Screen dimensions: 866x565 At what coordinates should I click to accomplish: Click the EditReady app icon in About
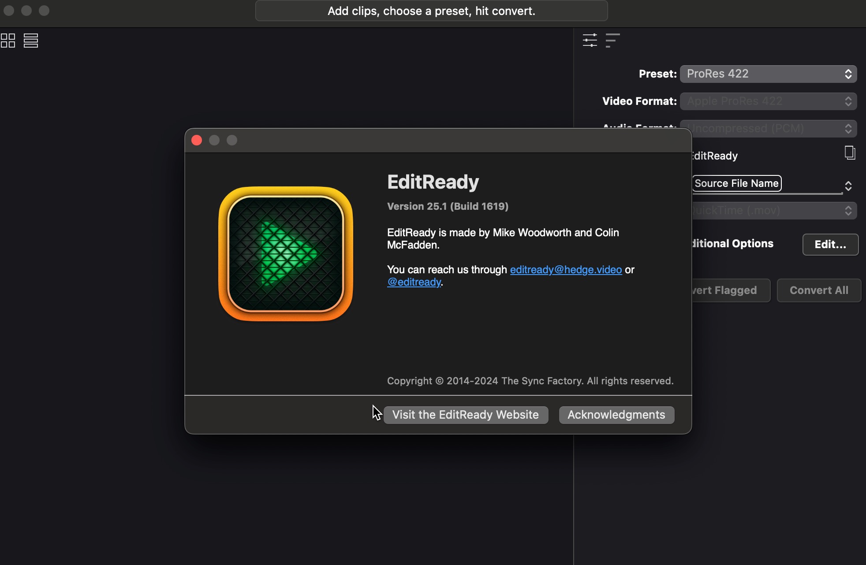click(286, 254)
